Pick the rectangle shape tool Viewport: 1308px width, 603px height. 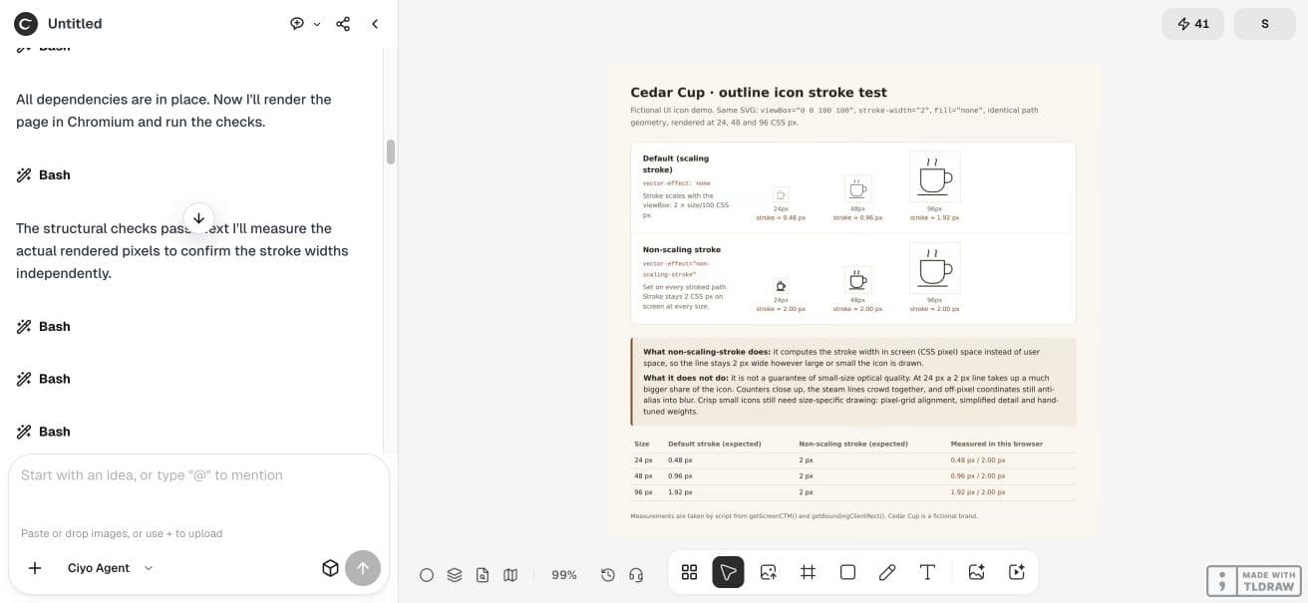click(847, 572)
